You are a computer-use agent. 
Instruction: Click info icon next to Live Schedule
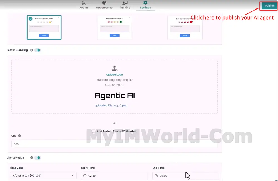tap(31, 158)
